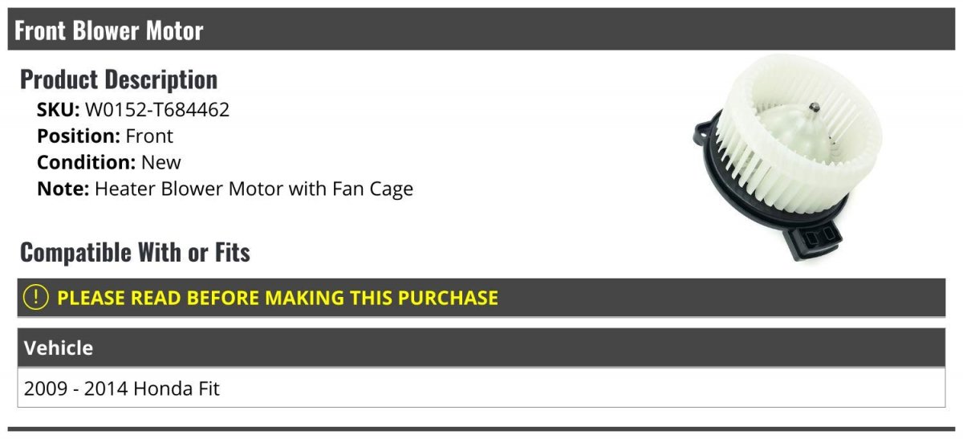Click the Position: label

click(79, 136)
